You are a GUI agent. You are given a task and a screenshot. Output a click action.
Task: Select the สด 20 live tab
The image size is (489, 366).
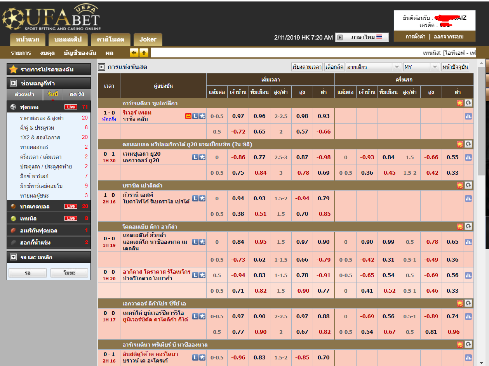77,94
